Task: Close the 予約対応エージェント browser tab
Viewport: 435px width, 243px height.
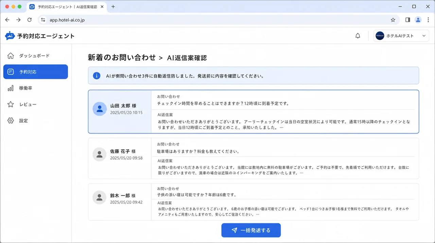Action: click(102, 6)
